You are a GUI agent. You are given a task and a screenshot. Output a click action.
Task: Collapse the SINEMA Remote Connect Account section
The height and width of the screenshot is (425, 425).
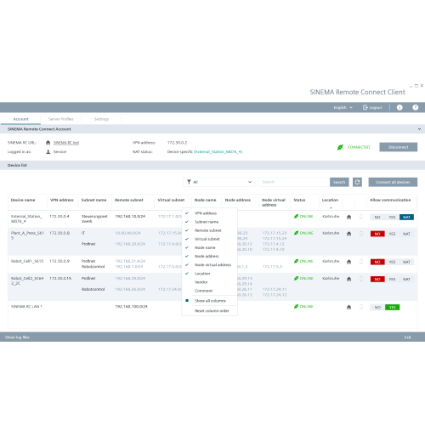coord(419,129)
